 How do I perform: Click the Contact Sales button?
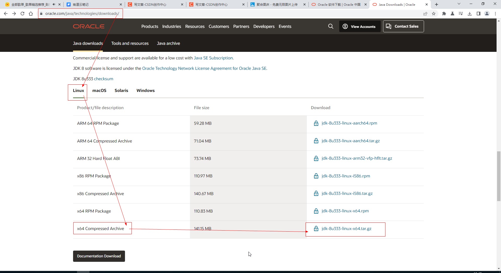(x=403, y=26)
